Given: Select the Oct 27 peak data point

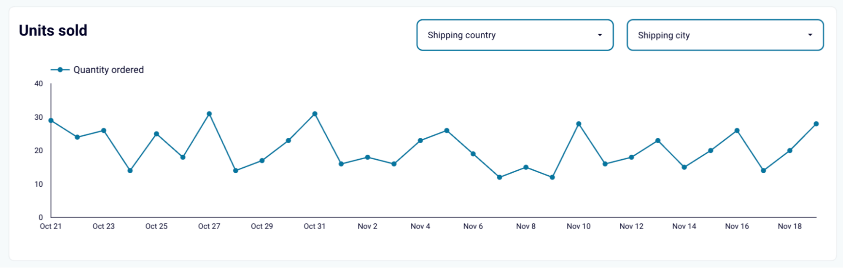Looking at the screenshot, I should click(x=209, y=114).
